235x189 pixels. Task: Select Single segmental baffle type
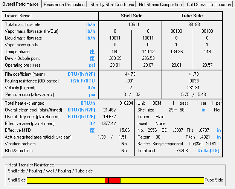(168, 144)
